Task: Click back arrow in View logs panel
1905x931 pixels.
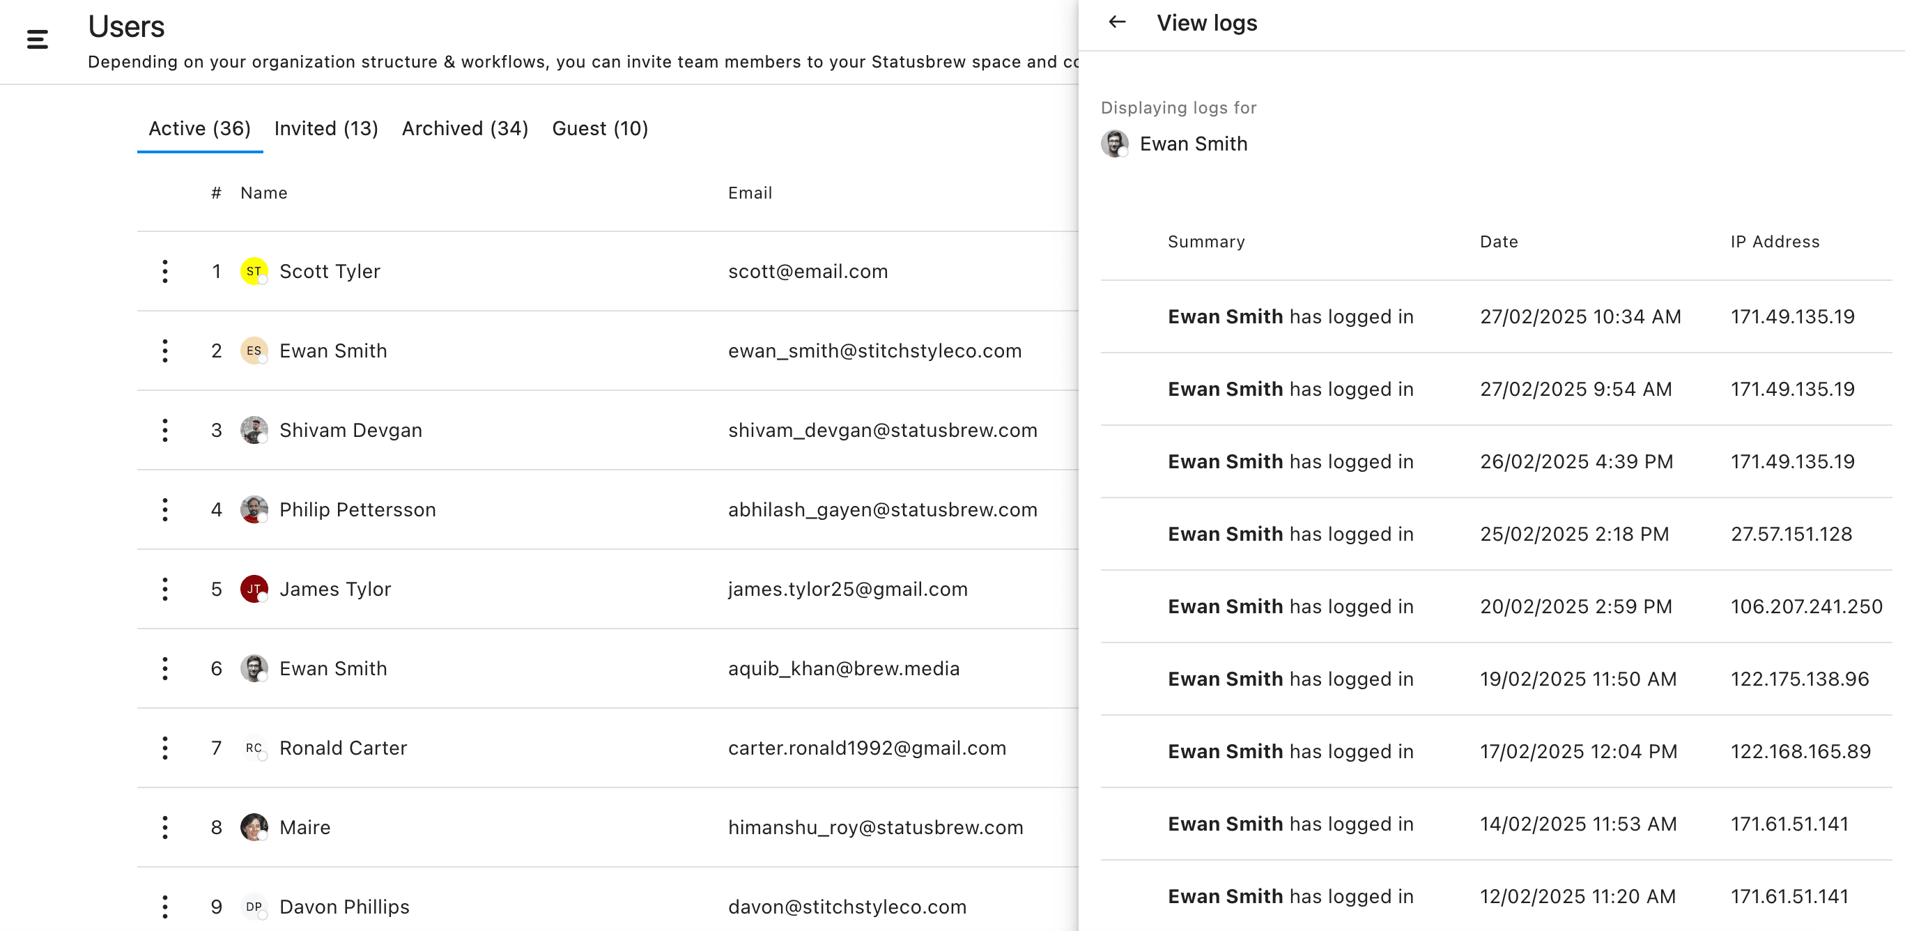Action: coord(1117,22)
